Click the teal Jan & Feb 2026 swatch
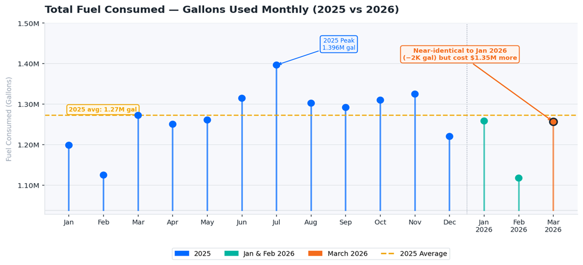This screenshot has width=583, height=265. 231,254
